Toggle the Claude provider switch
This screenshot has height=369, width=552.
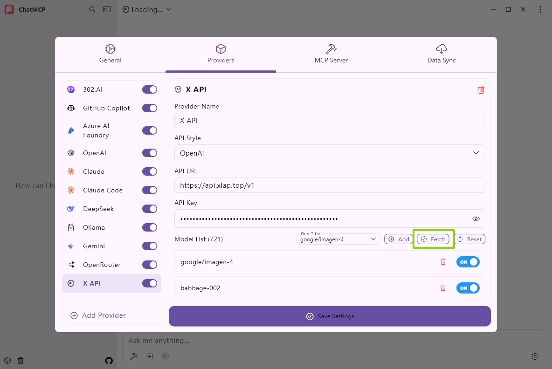[150, 171]
